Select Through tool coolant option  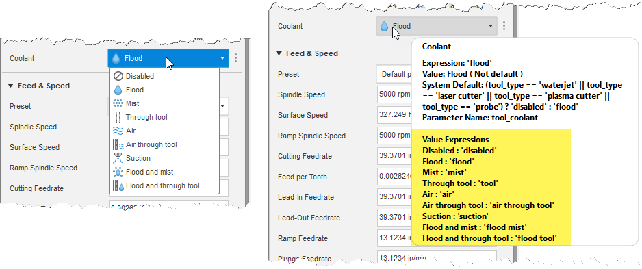click(164, 117)
